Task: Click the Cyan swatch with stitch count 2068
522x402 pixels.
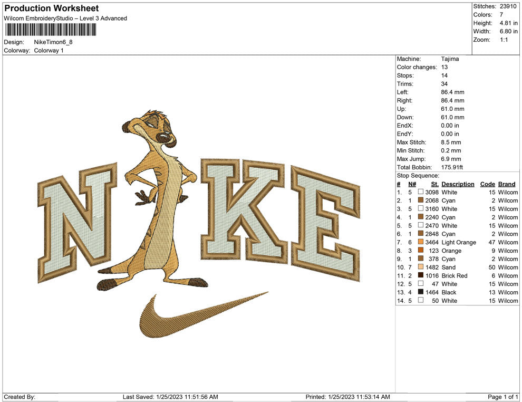Action: (x=420, y=200)
